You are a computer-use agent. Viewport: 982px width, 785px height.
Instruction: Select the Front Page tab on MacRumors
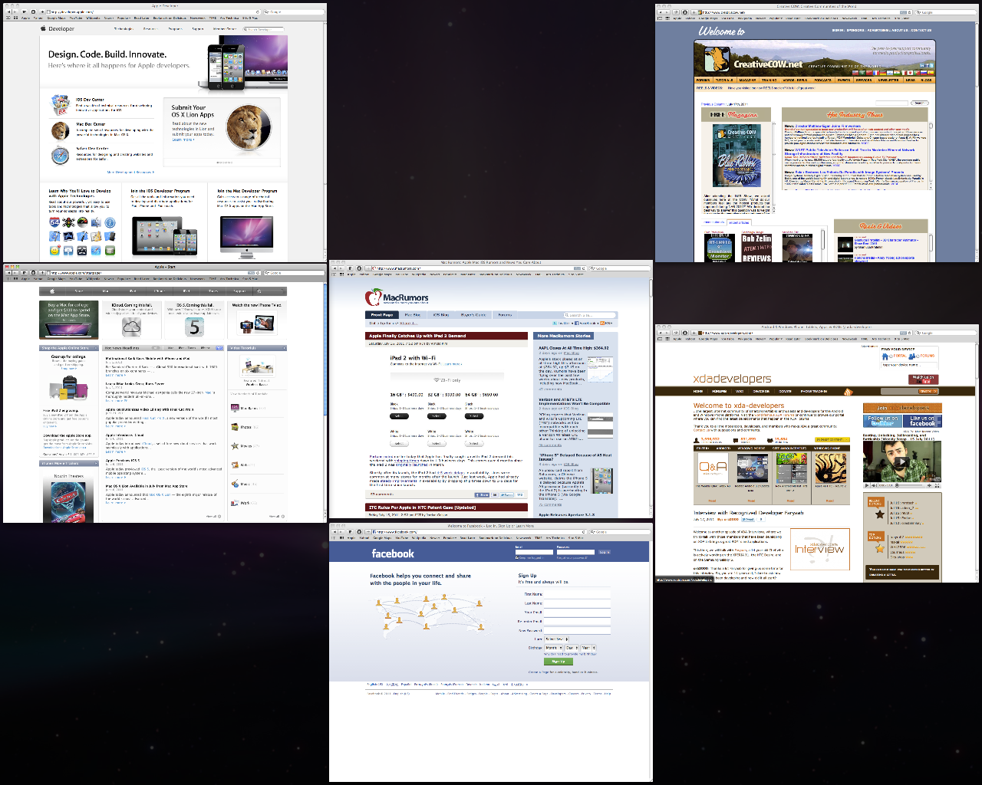(x=382, y=314)
